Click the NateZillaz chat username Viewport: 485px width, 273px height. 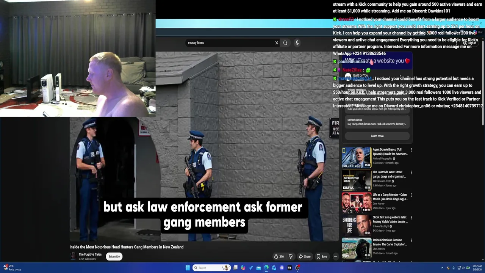tap(352, 70)
